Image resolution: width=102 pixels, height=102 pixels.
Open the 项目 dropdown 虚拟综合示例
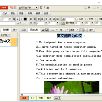pyautogui.click(x=28, y=8)
